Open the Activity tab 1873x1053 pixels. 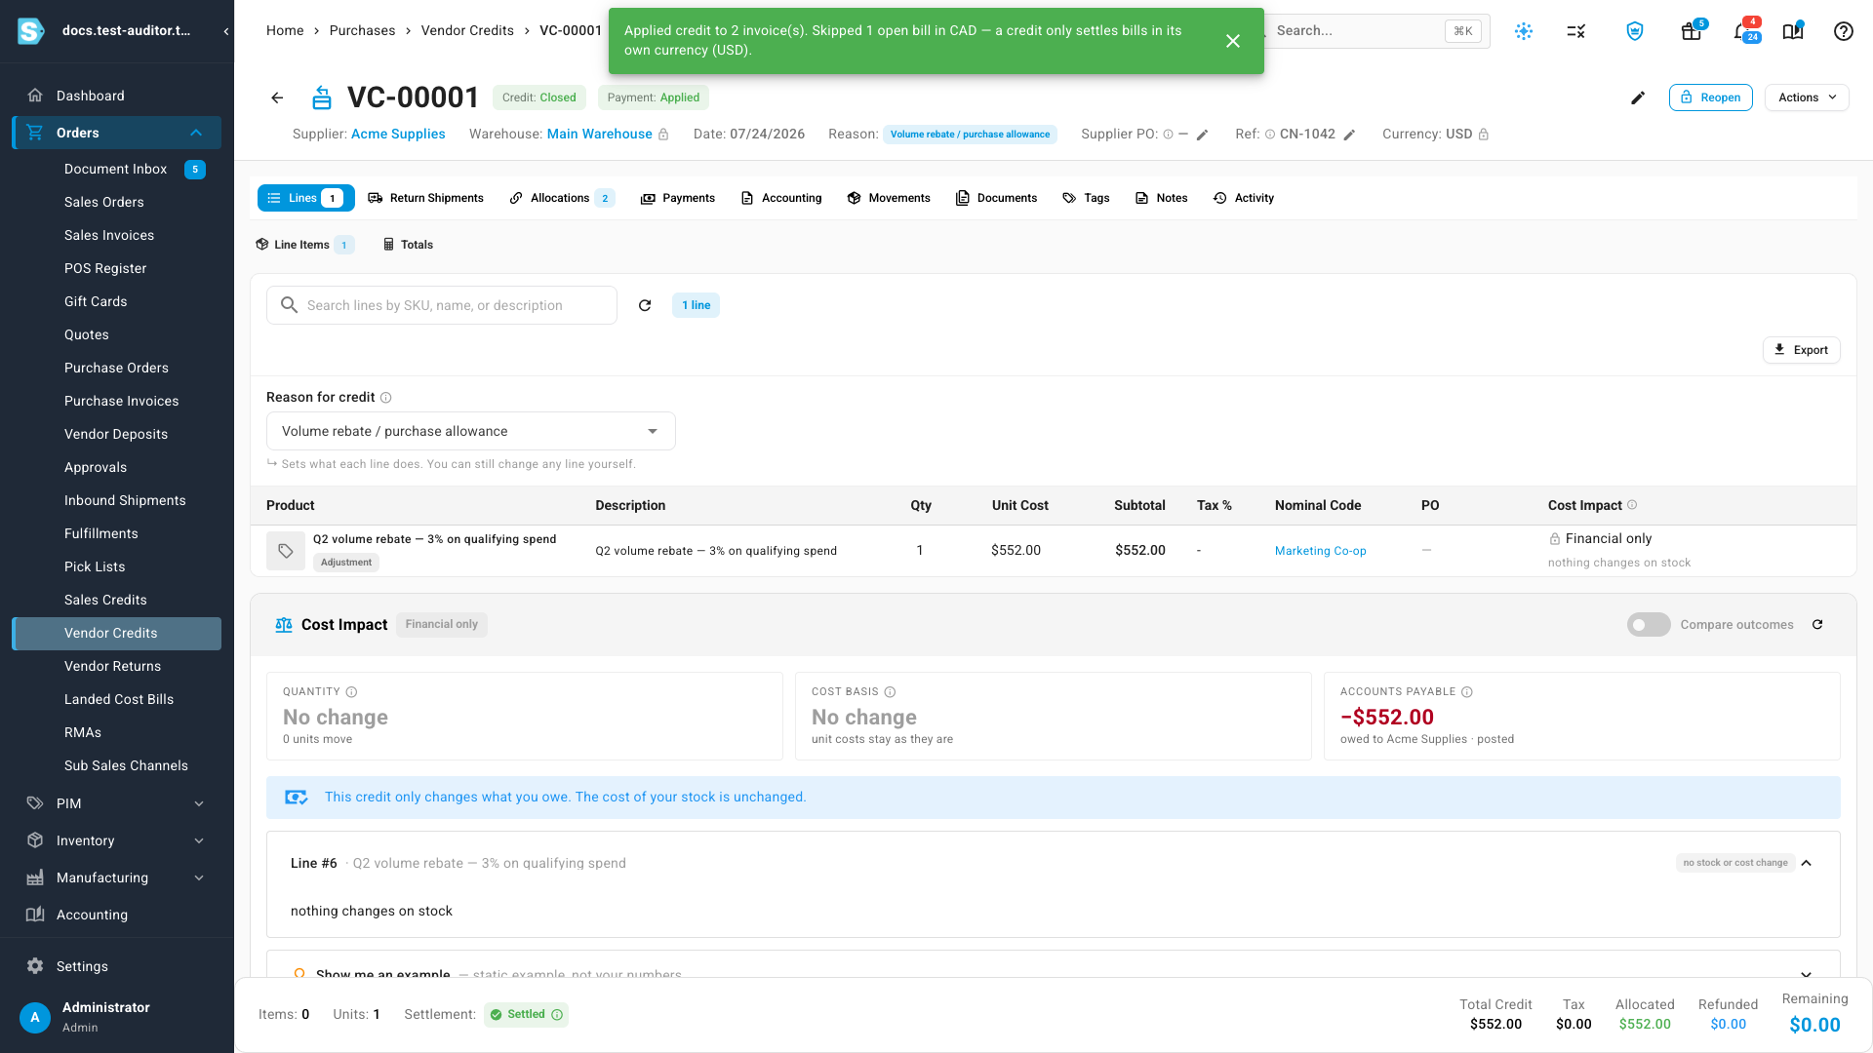[1244, 198]
